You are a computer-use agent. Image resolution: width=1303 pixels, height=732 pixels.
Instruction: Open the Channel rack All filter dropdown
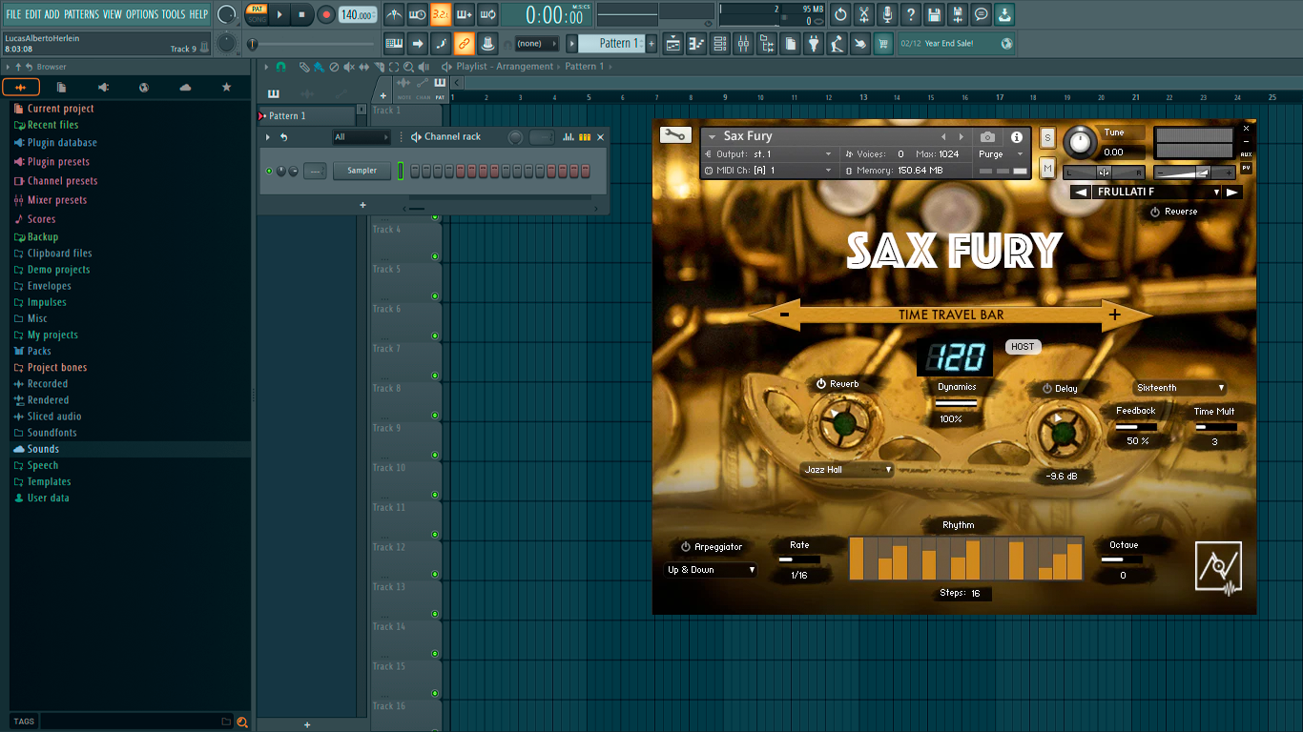click(x=362, y=137)
